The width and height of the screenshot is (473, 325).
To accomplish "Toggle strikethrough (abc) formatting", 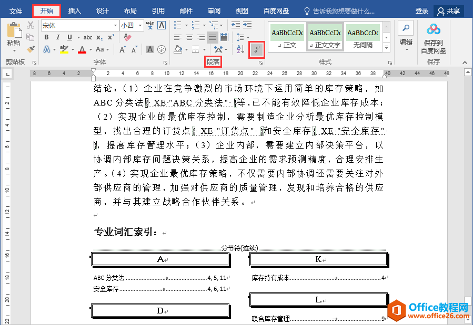I will (x=88, y=37).
